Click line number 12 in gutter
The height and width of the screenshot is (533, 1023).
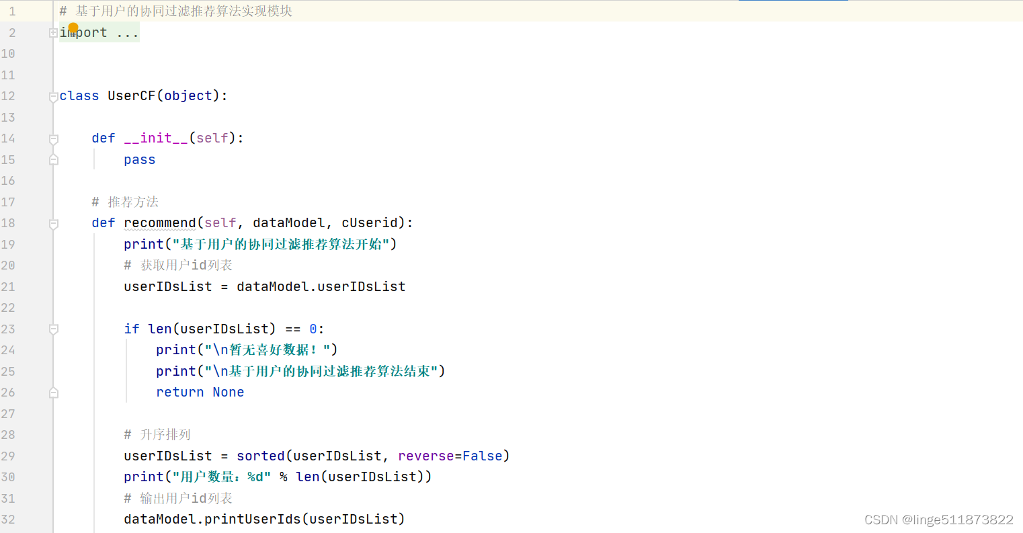click(8, 96)
